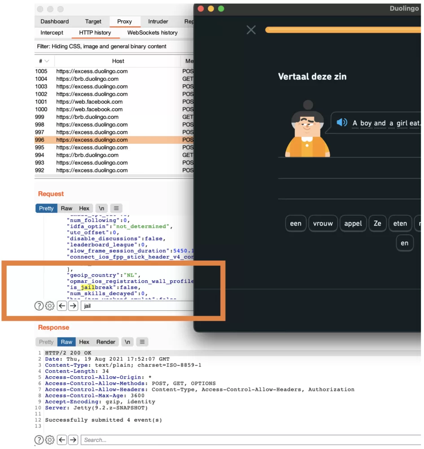
Task: Open help icon beside the Response search bar
Action: pyautogui.click(x=39, y=440)
